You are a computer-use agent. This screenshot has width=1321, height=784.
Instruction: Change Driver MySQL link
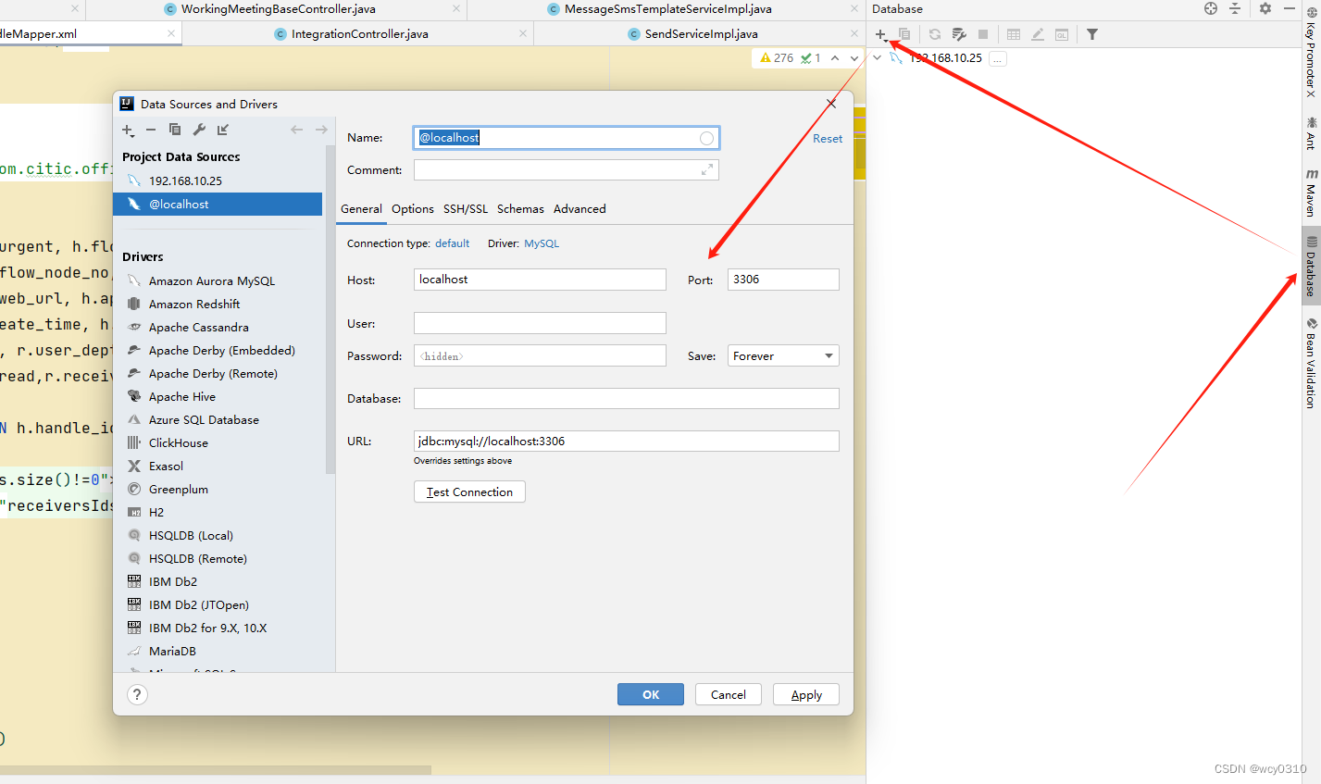(x=542, y=243)
